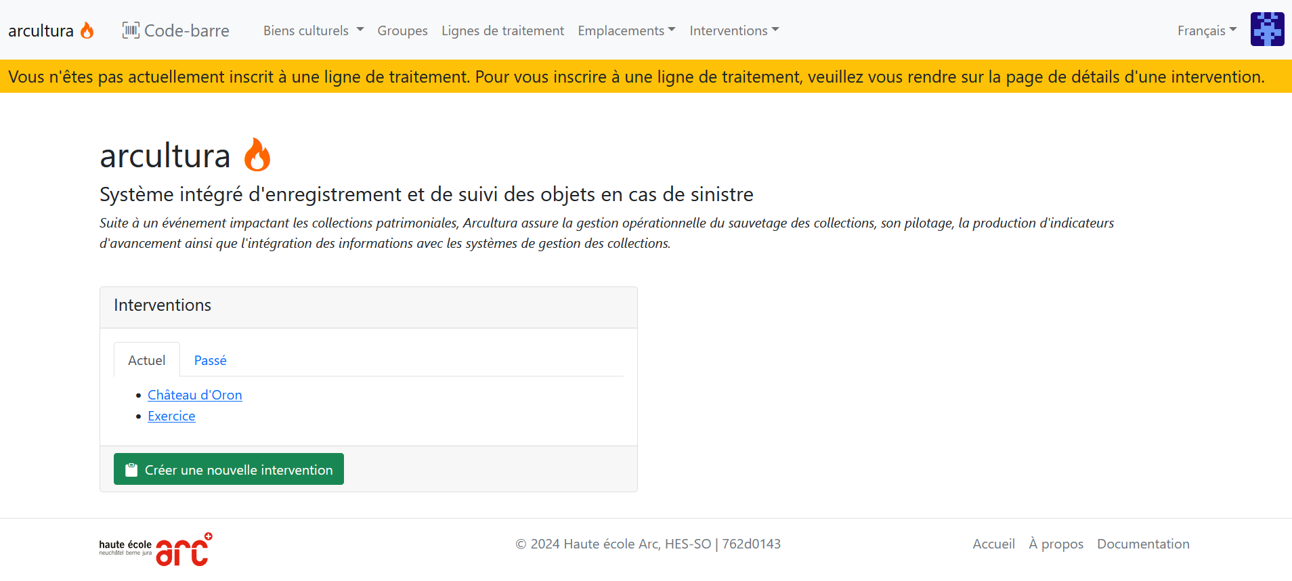The width and height of the screenshot is (1292, 581).
Task: Switch to the Passé tab
Action: 210,360
